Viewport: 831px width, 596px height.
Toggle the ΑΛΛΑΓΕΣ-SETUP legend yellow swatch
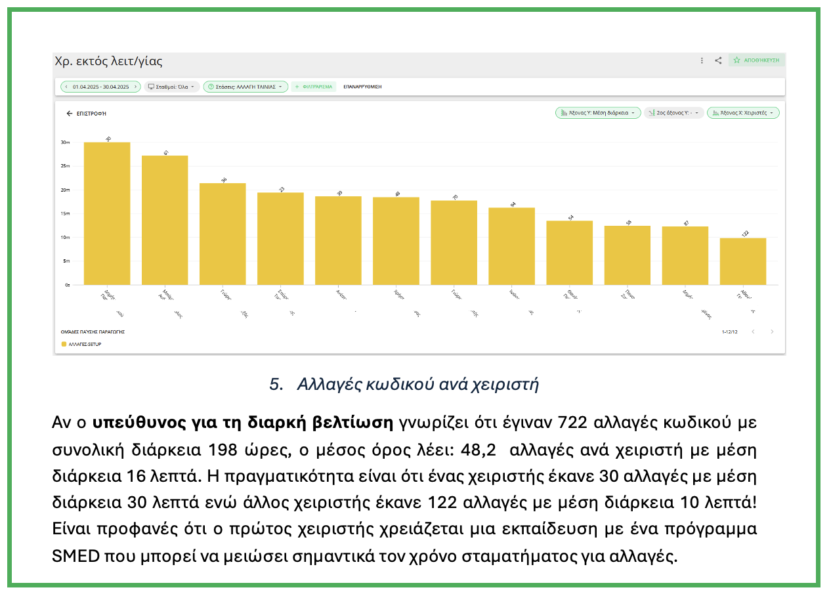coord(64,344)
